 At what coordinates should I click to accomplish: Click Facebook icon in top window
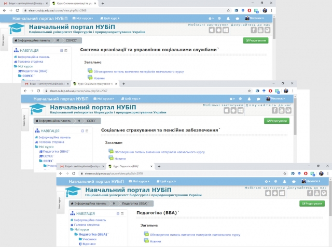[254, 30]
